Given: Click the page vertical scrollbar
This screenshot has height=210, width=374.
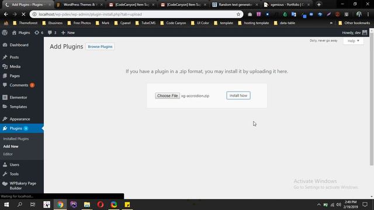Looking at the screenshot, I should pyautogui.click(x=372, y=99).
